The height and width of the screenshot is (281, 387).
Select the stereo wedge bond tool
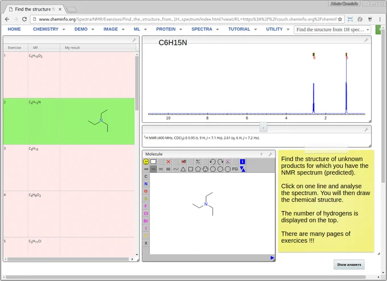click(x=146, y=170)
